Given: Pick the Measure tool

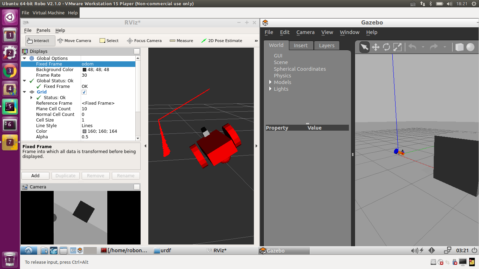Looking at the screenshot, I should (181, 41).
